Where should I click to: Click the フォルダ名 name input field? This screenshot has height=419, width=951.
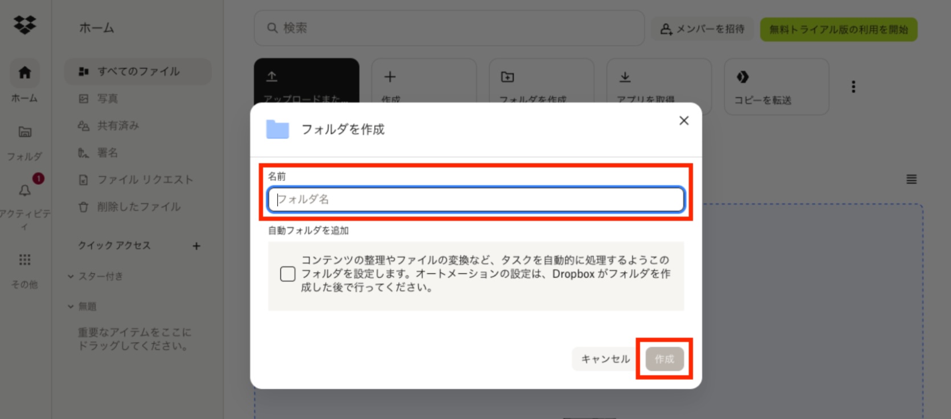(x=475, y=200)
